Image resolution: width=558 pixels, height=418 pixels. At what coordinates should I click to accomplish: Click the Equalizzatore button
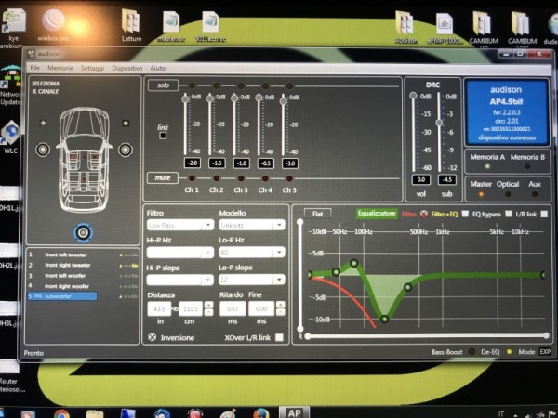tap(377, 214)
